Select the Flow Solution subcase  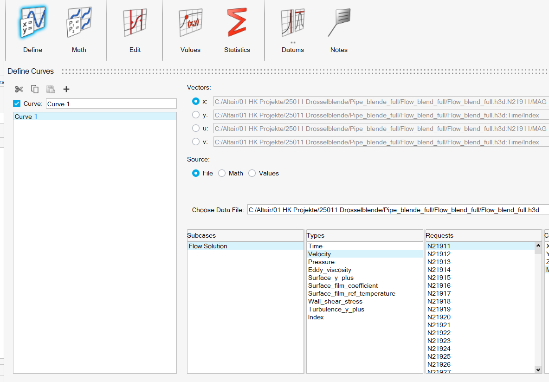[245, 246]
